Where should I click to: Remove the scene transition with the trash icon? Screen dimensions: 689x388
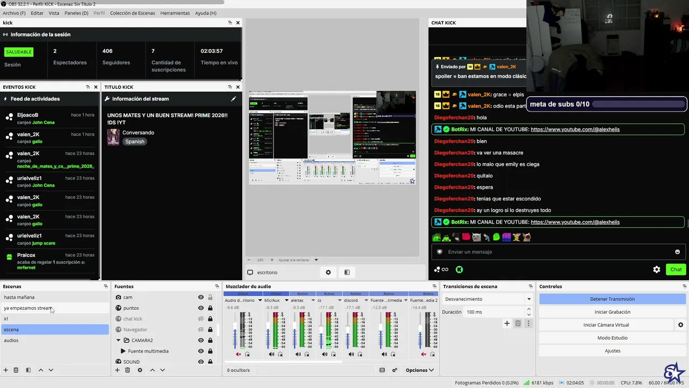coord(518,323)
